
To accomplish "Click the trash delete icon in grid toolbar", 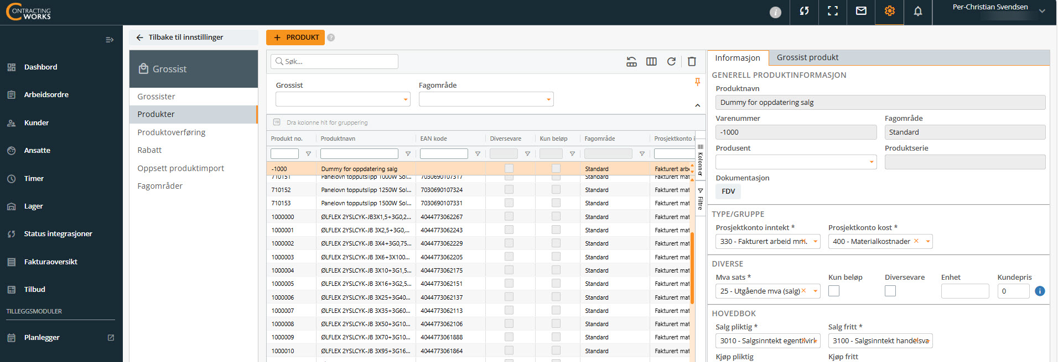I will [x=692, y=61].
